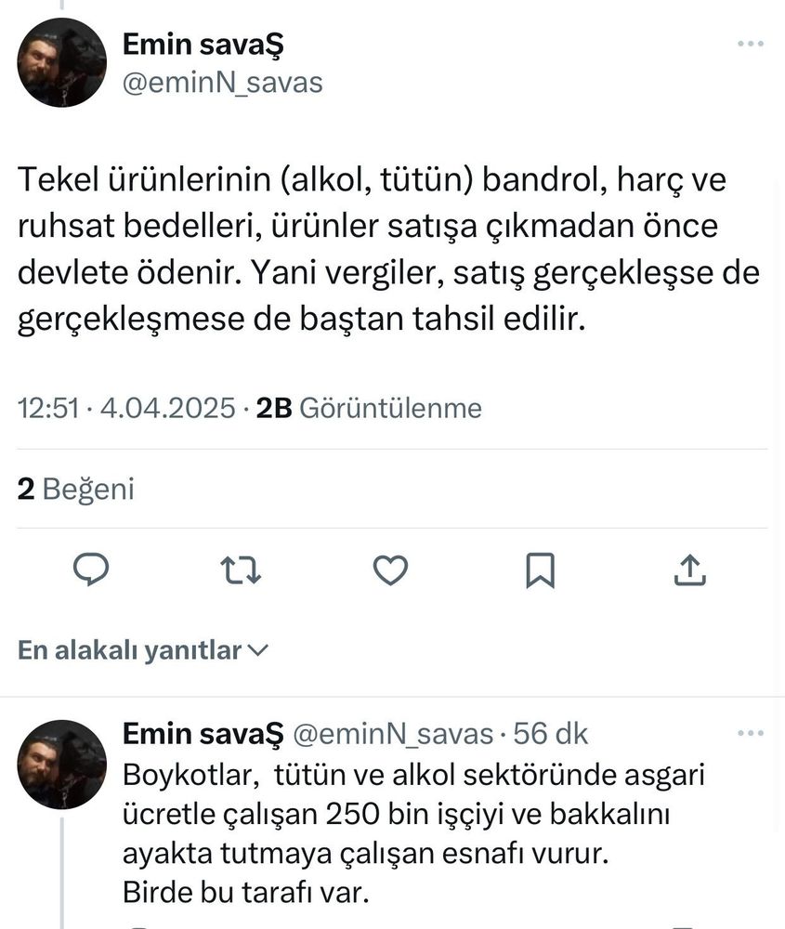Viewport: 785px width, 929px height.
Task: Open the @eminN_savas handle under main name
Action: (x=222, y=83)
